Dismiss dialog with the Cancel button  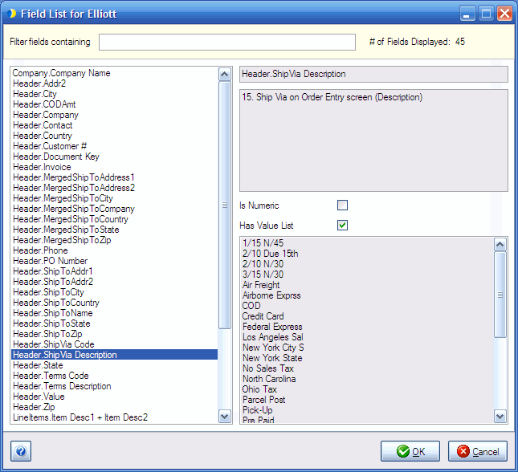[477, 451]
